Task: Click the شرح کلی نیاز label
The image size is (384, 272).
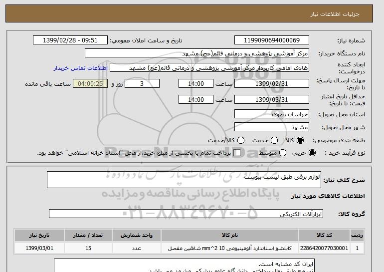Action: click(344, 180)
